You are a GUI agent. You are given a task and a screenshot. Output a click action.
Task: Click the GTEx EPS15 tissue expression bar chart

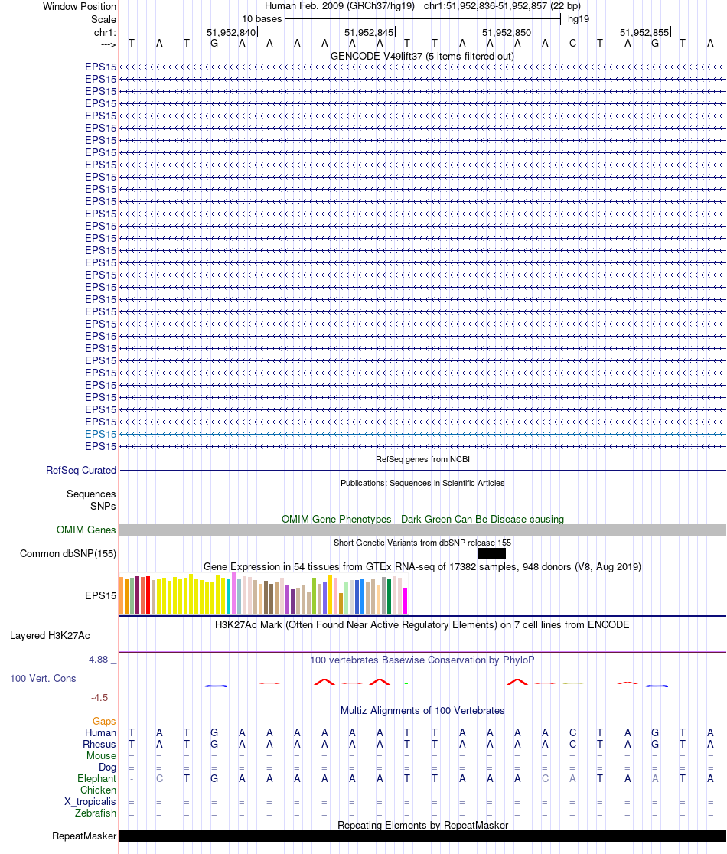pos(263,594)
